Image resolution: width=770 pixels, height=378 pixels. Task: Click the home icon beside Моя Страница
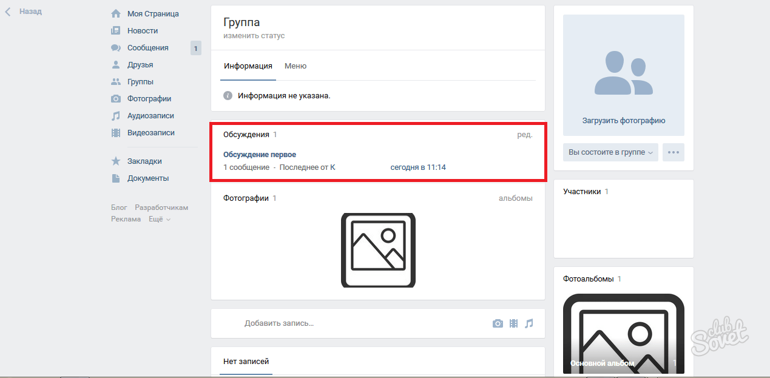(115, 13)
